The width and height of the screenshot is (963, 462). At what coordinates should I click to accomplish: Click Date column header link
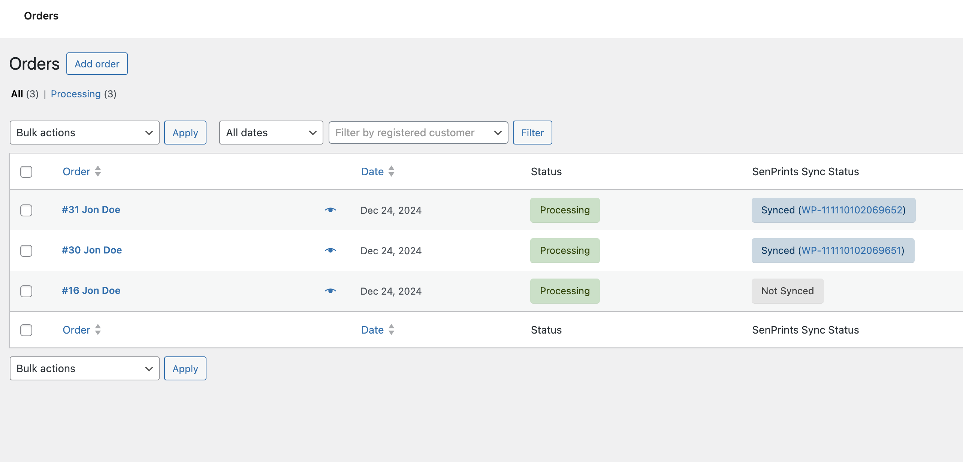pyautogui.click(x=372, y=171)
